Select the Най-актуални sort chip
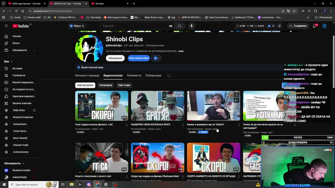The image size is (335, 188). [x=85, y=85]
